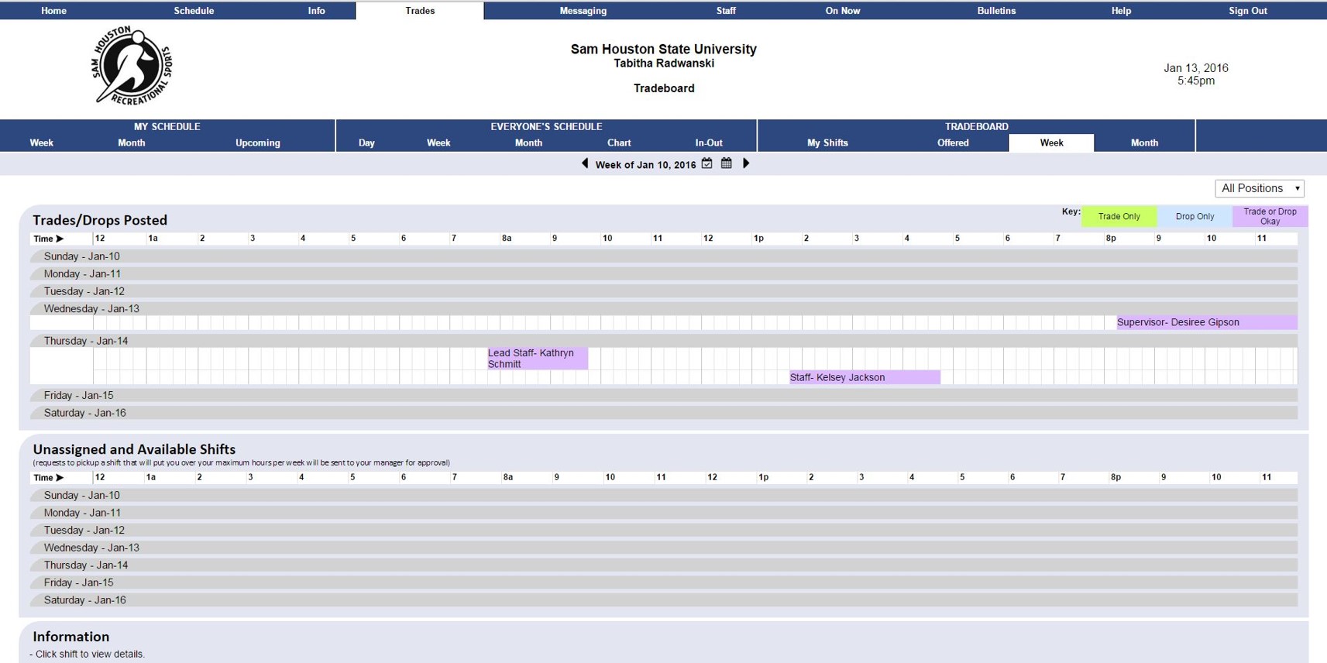The image size is (1327, 663).
Task: Open Supervisor- Desiree Gipson shift
Action: [x=1206, y=322]
